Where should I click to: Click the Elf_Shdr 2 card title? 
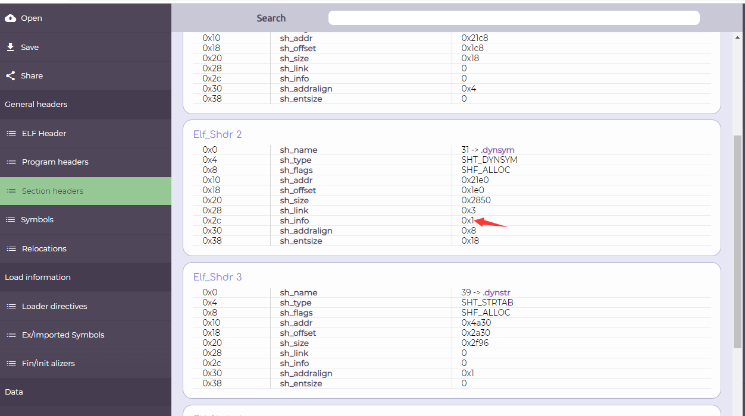(217, 134)
